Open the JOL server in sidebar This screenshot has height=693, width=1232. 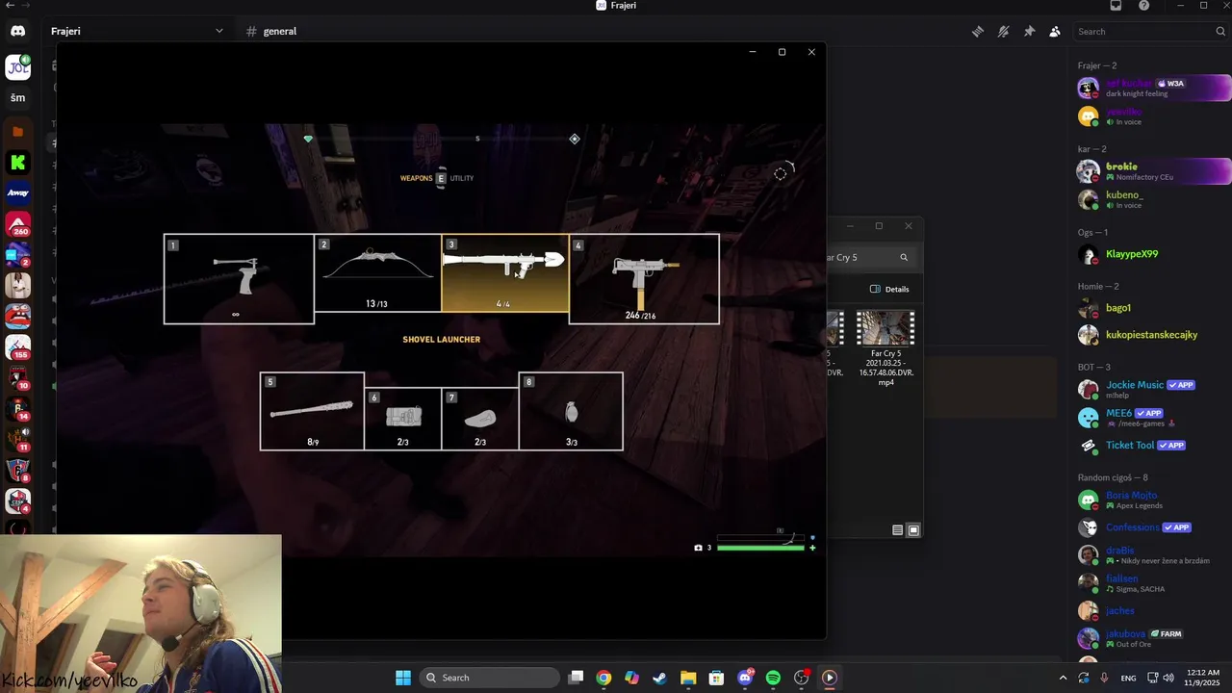[18, 66]
